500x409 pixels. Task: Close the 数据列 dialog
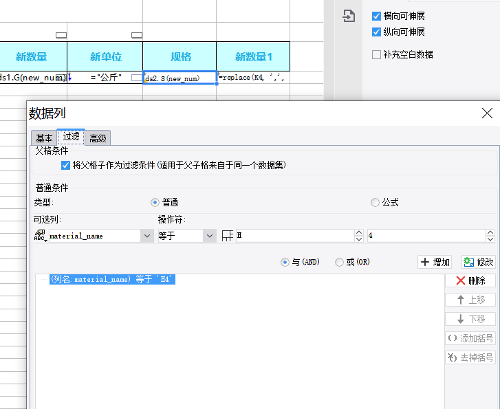pos(487,113)
